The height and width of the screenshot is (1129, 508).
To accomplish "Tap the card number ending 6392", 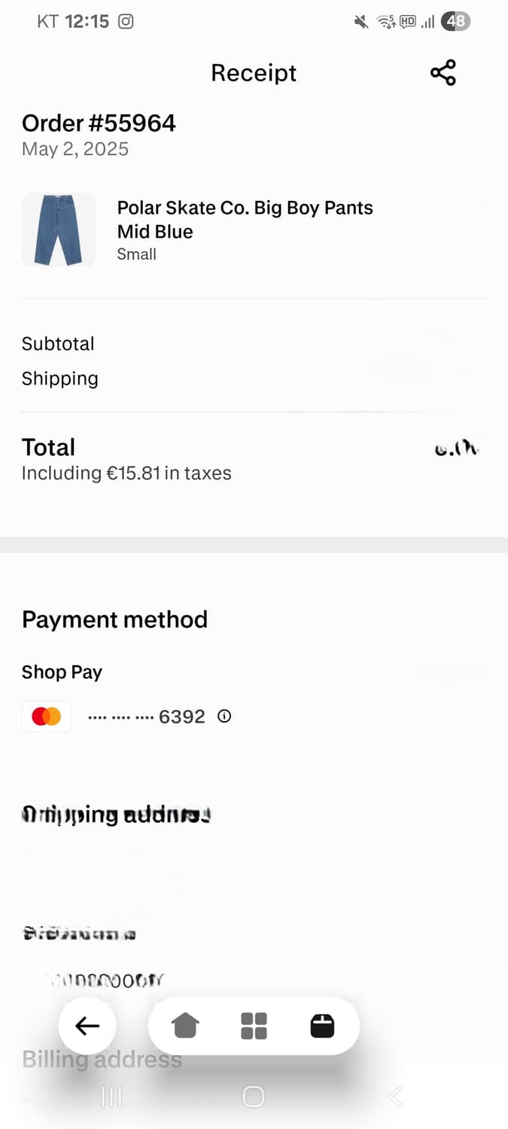I will pyautogui.click(x=147, y=717).
